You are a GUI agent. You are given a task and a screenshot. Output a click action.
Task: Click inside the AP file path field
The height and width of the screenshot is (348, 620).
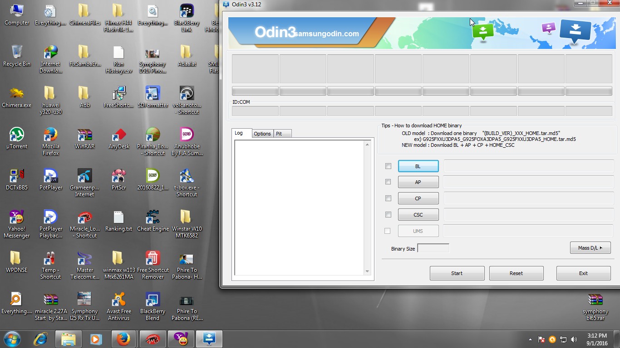click(528, 182)
